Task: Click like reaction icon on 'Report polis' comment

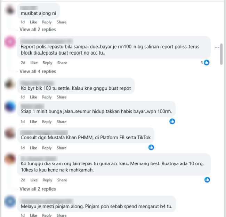Action: [207, 62]
